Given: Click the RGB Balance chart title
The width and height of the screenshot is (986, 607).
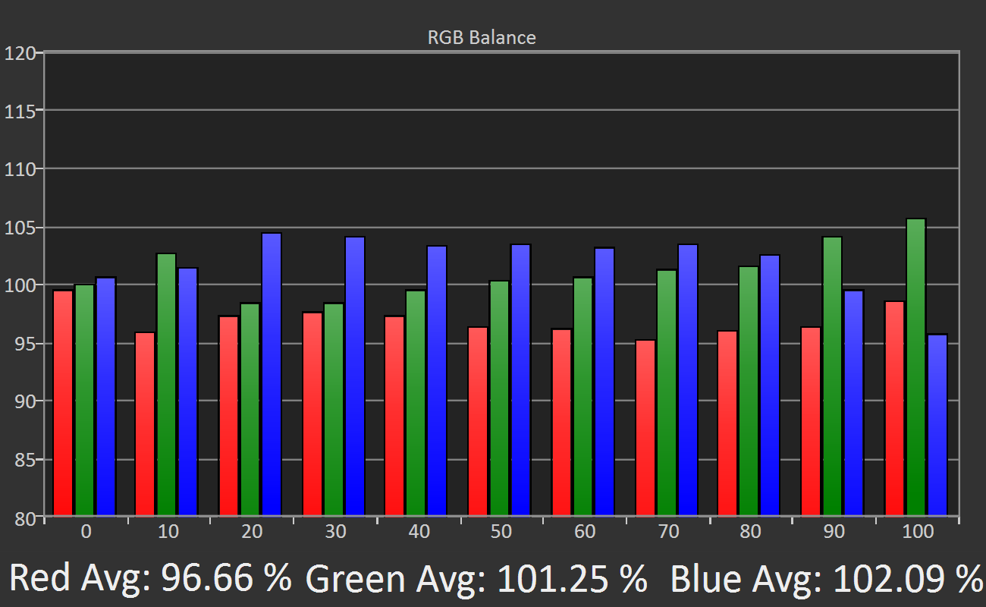Looking at the screenshot, I should point(482,37).
